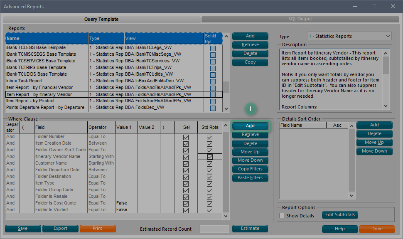The height and width of the screenshot is (239, 403).
Task: Click Delete in Details Sort Order
Action: click(x=374, y=134)
